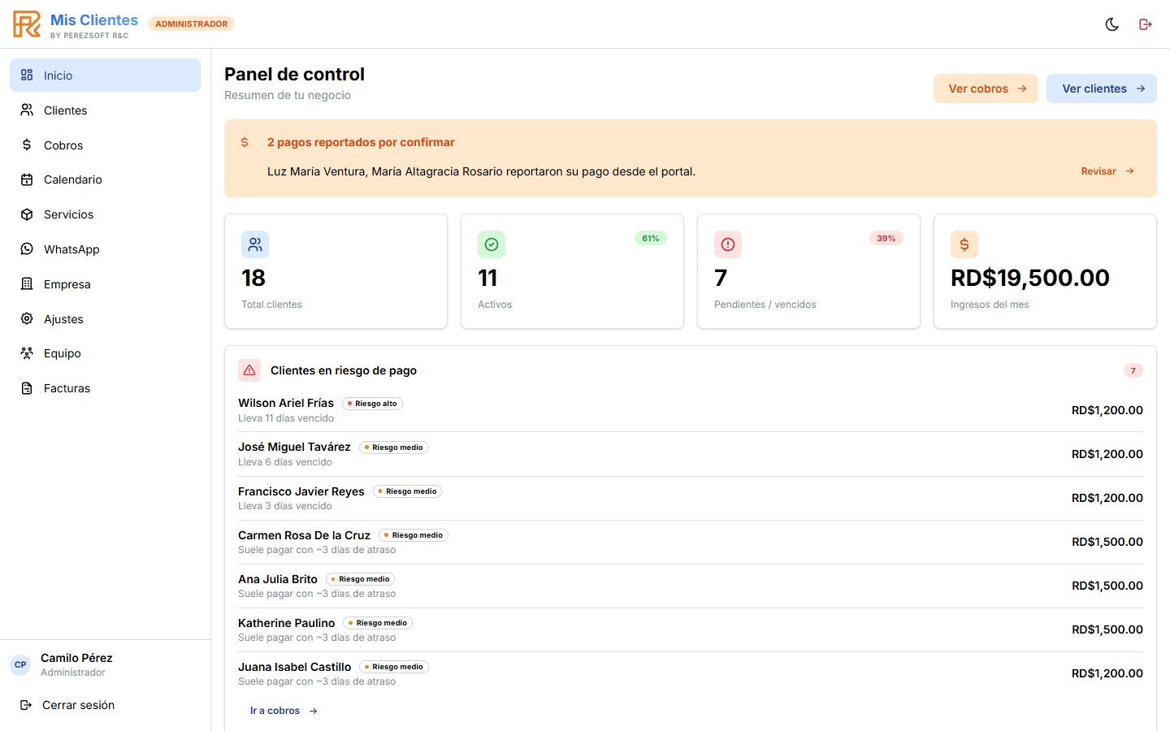Click the ADMINISTRADOR role badge
This screenshot has height=731, width=1170.
tap(192, 24)
